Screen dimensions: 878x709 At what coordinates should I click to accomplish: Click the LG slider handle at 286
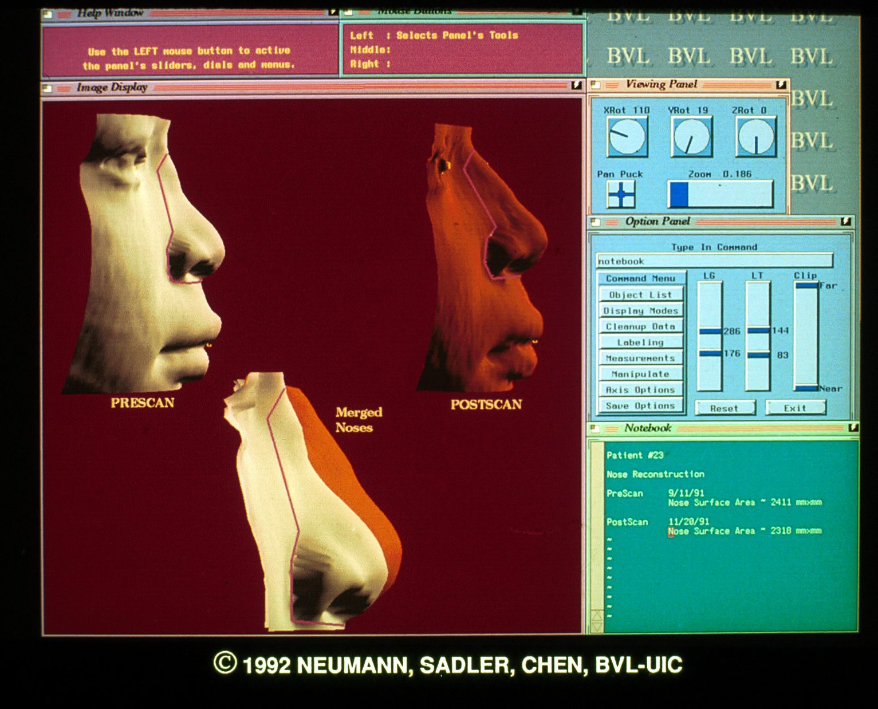pos(710,331)
